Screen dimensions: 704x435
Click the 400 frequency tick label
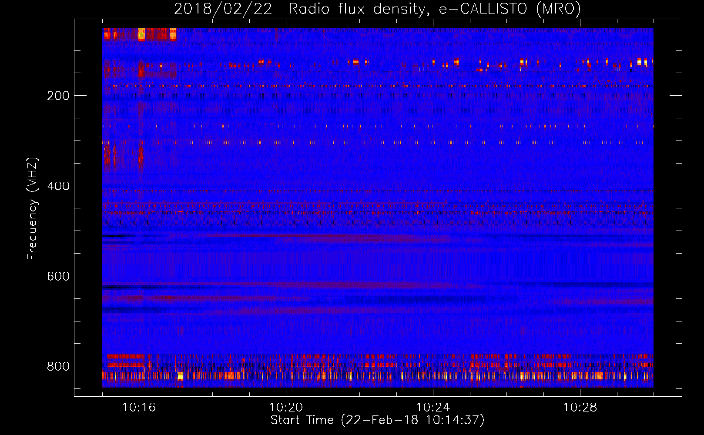58,186
